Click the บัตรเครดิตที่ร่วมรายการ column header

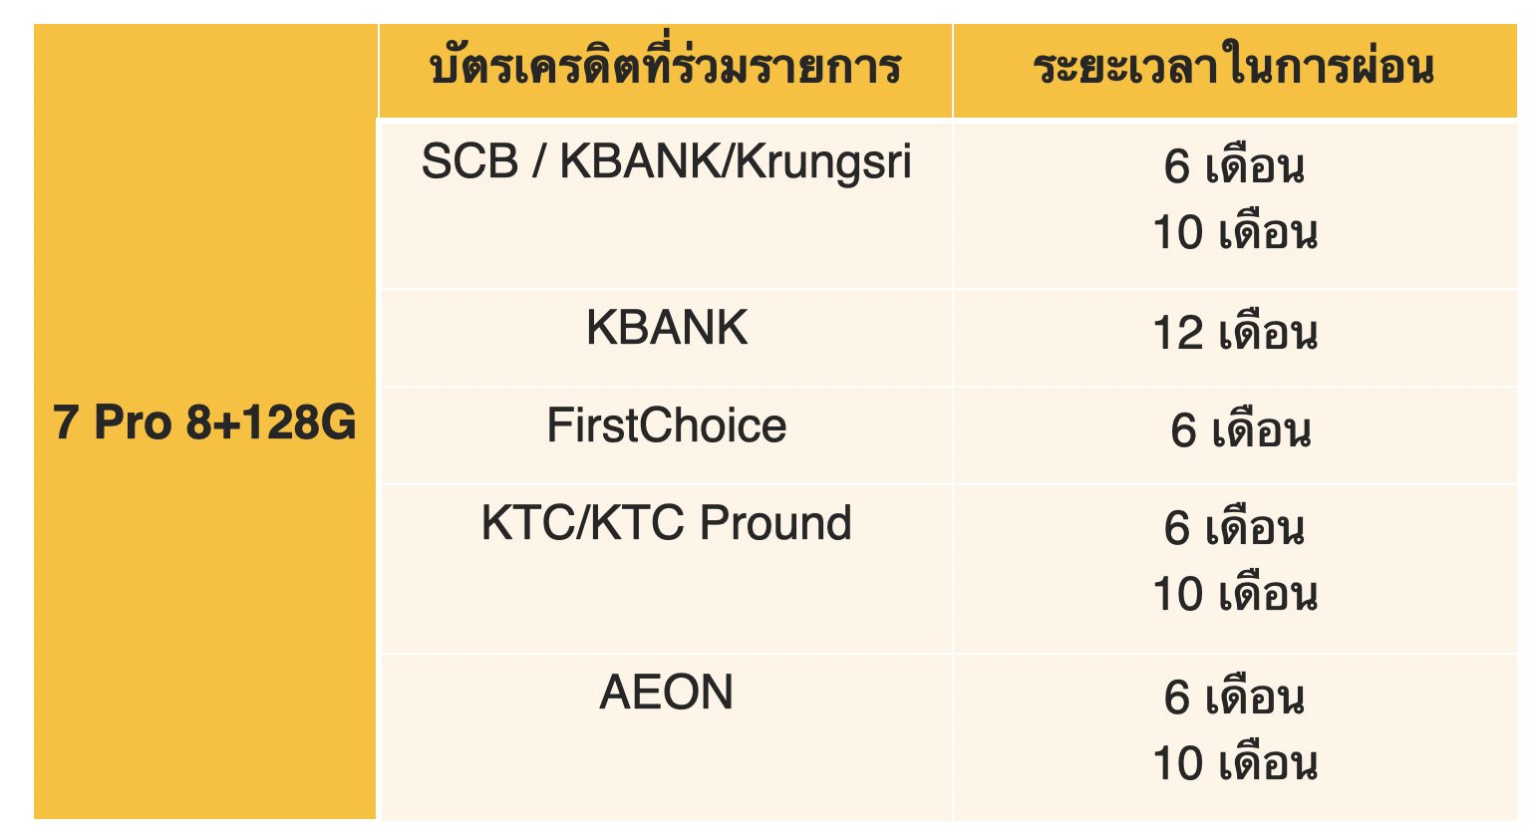(x=665, y=69)
